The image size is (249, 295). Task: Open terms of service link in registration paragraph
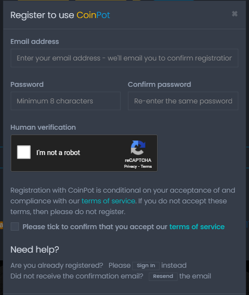click(108, 201)
